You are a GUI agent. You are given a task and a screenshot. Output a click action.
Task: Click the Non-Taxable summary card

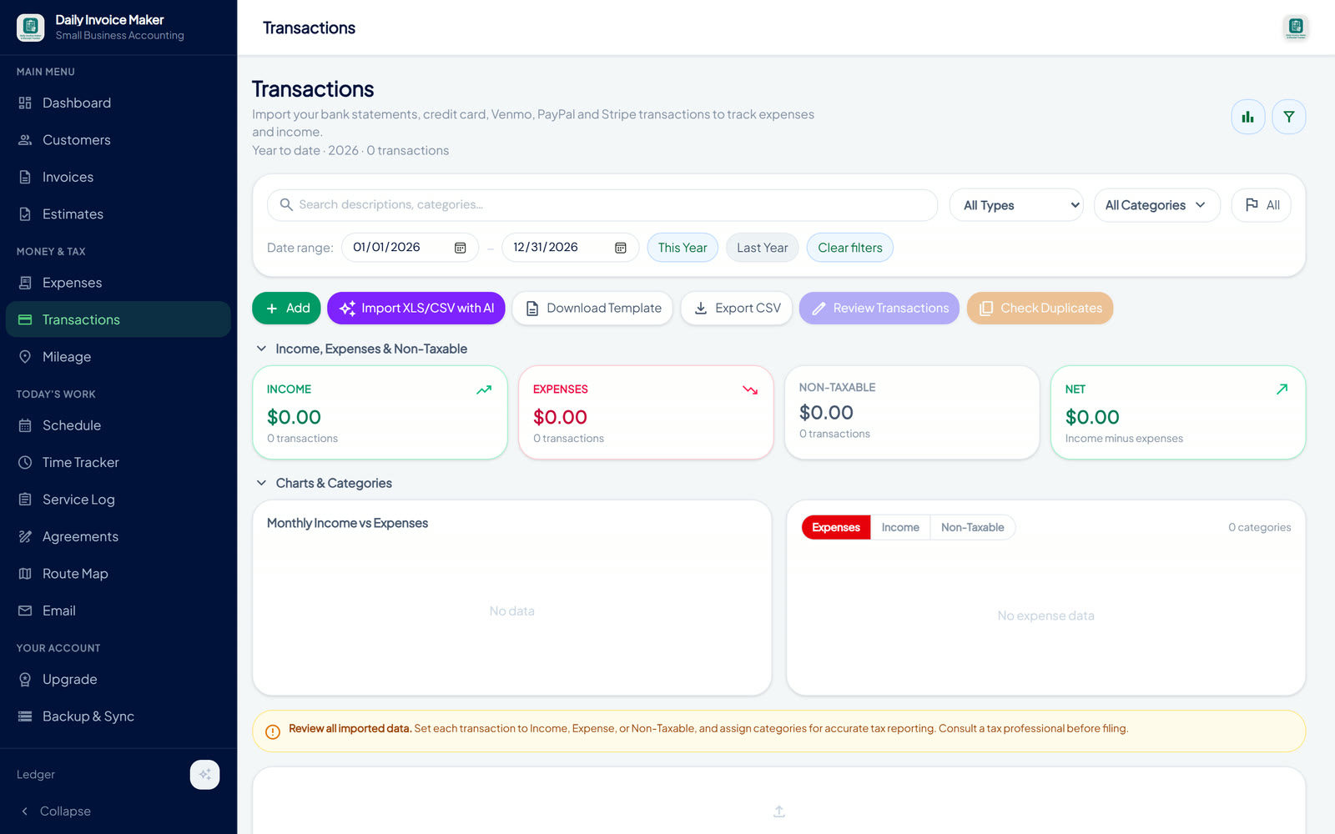(x=912, y=413)
